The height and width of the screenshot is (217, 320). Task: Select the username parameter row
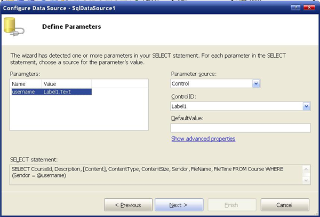(51, 92)
